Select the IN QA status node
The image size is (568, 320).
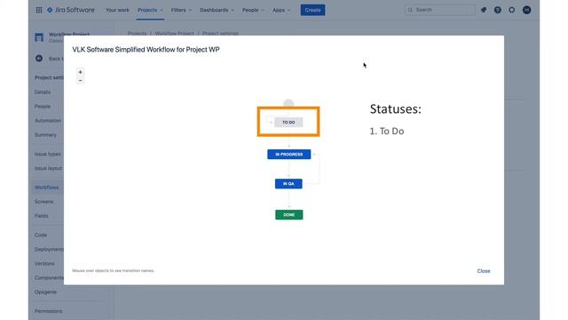288,184
